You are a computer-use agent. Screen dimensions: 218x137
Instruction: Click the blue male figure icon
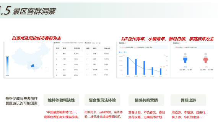(x=185, y=58)
